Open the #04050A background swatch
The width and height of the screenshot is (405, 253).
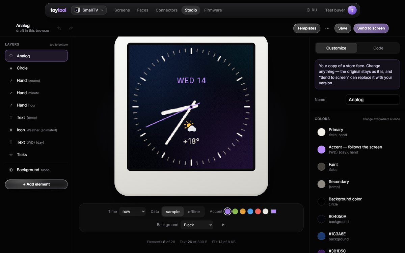point(321,219)
